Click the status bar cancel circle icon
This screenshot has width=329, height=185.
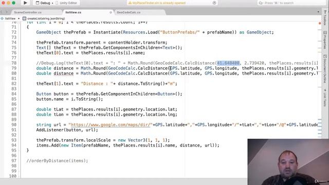(x=214, y=3)
